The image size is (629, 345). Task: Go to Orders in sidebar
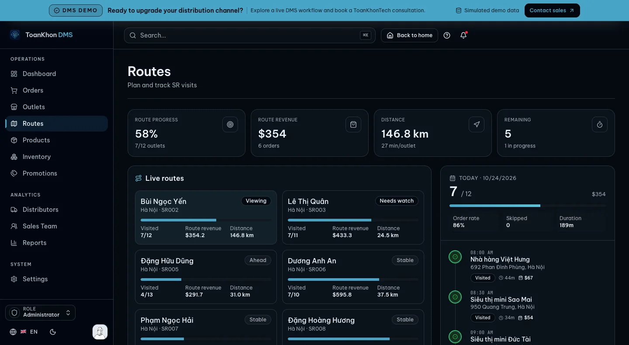56,90
